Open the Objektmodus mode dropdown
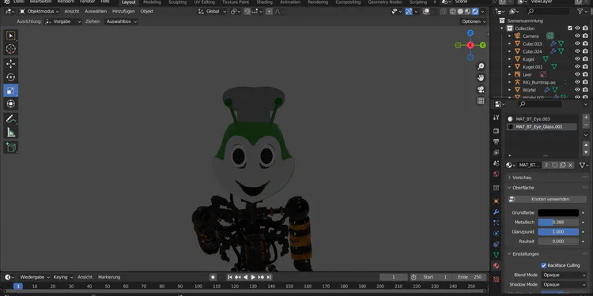The image size is (593, 296). tap(39, 11)
